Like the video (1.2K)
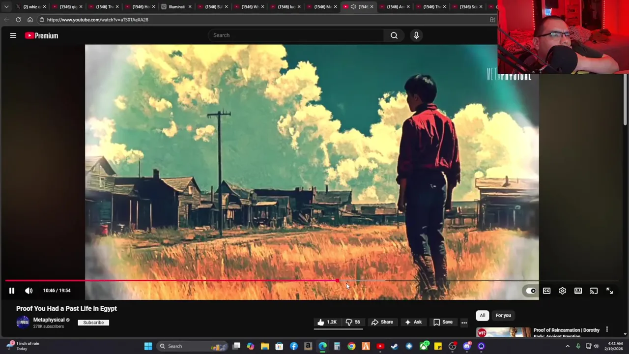This screenshot has height=354, width=629. 327,322
